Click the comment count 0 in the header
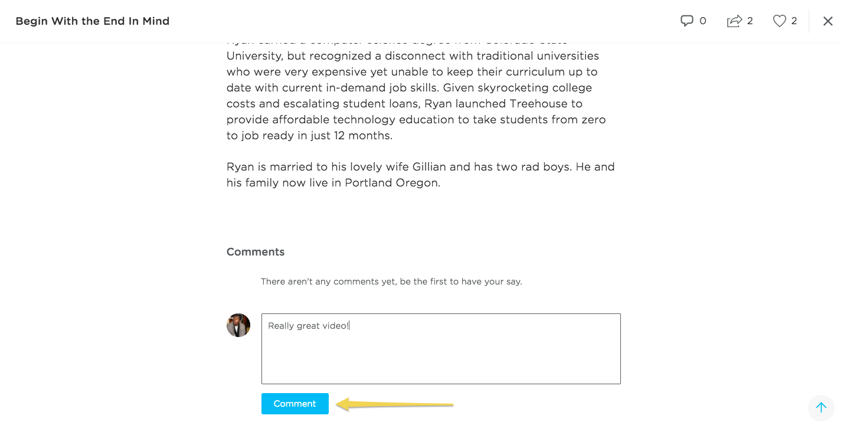 click(703, 21)
